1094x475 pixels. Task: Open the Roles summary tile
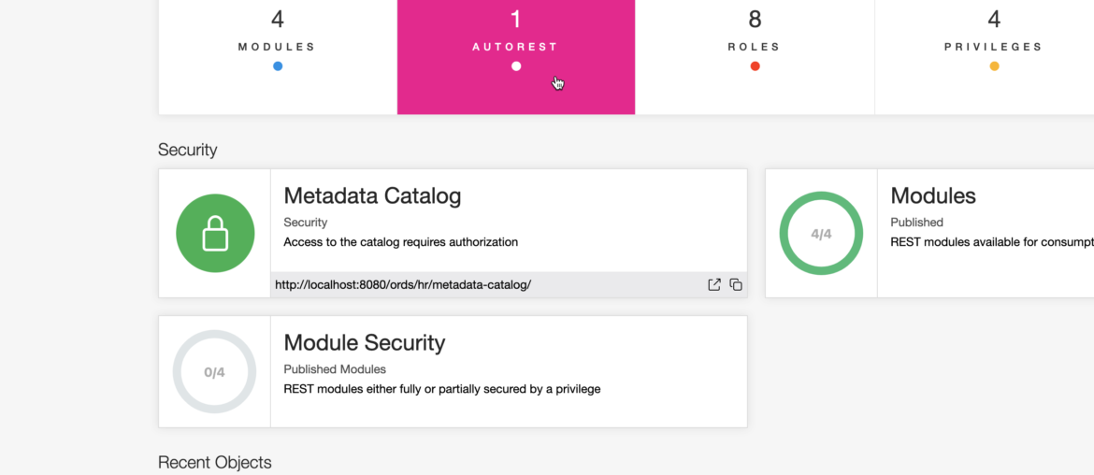[x=755, y=57]
